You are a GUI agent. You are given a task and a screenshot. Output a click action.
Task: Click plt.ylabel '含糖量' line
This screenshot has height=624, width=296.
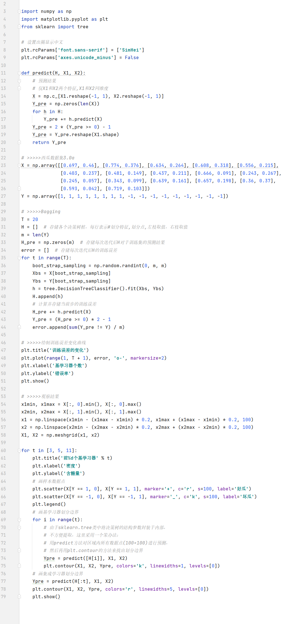[59, 474]
